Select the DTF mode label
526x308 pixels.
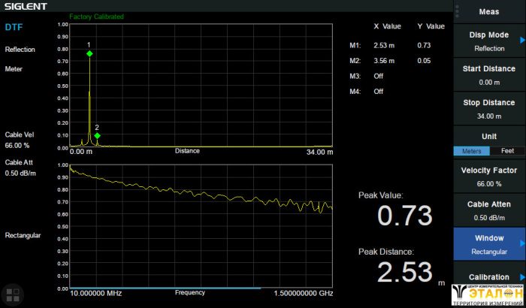14,27
